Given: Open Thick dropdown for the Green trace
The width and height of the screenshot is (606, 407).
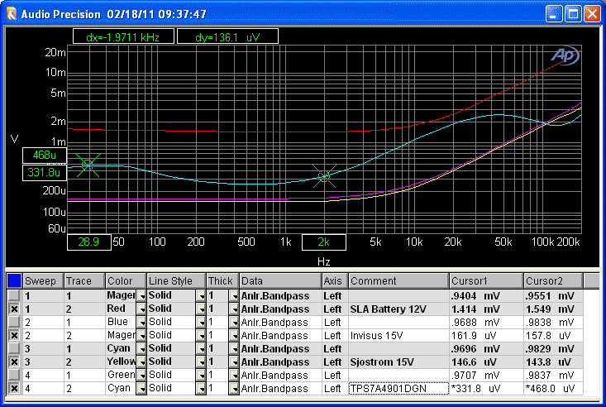Looking at the screenshot, I should click(234, 375).
